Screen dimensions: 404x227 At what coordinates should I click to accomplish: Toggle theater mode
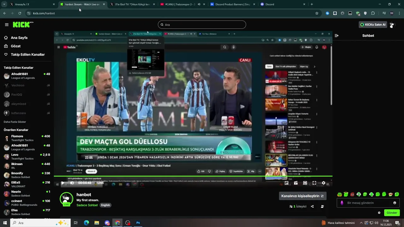[x=305, y=183]
